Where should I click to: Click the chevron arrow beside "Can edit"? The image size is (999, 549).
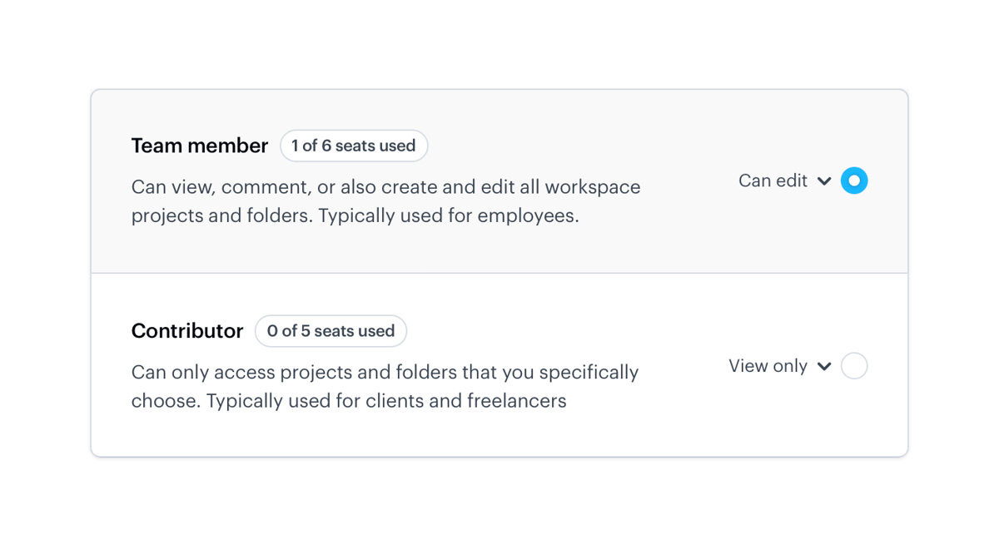click(824, 181)
